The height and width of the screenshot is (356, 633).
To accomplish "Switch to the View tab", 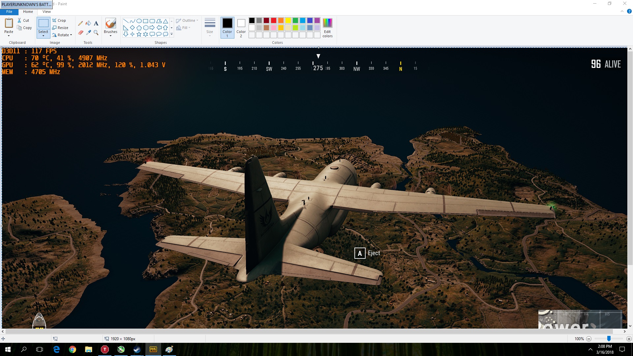I will pos(46,12).
